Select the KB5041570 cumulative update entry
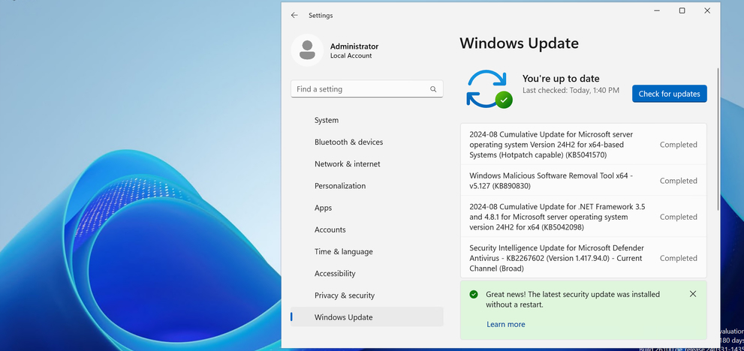The height and width of the screenshot is (351, 744). [x=583, y=145]
